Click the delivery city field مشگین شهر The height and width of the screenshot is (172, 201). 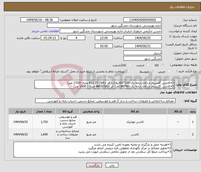143,59
